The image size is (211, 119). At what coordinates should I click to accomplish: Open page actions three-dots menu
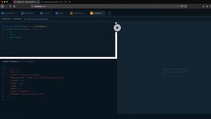pyautogui.click(x=179, y=6)
